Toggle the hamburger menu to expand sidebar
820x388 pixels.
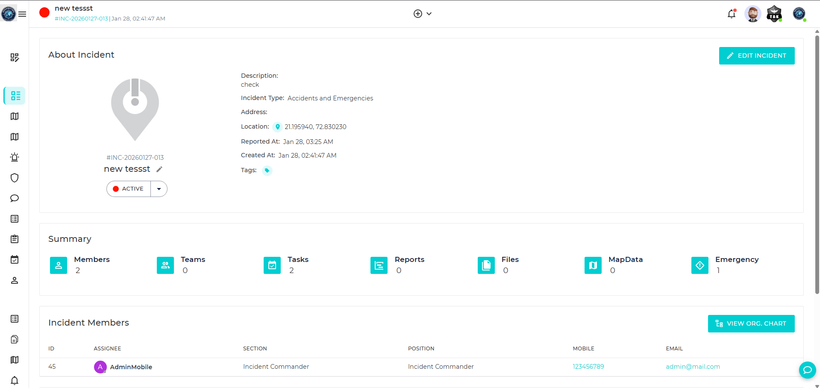point(22,14)
